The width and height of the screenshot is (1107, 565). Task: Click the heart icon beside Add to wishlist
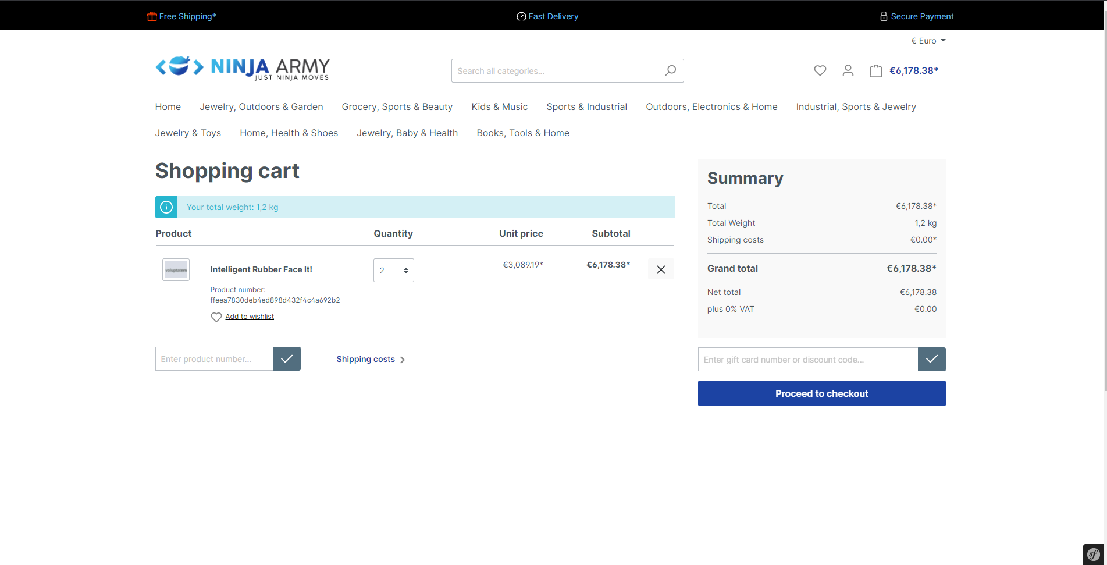tap(216, 317)
